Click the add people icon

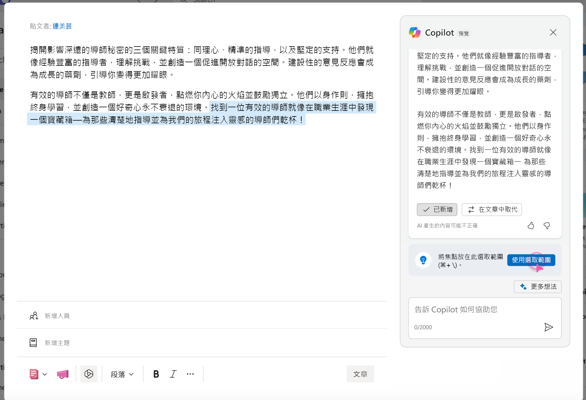pos(34,316)
